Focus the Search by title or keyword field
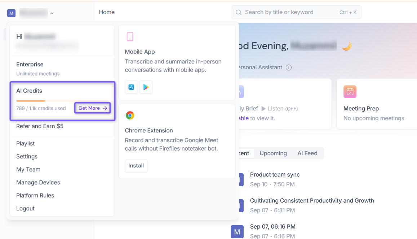Viewport: 417px width, 239px height. (x=296, y=12)
